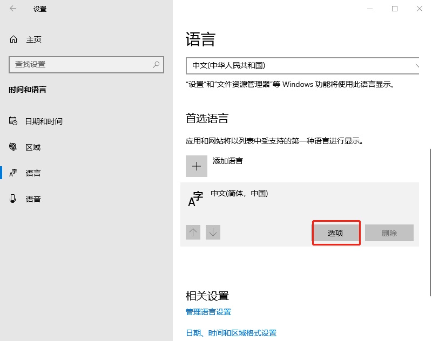The width and height of the screenshot is (432, 341).
Task: Maximize the settings window
Action: (395, 9)
